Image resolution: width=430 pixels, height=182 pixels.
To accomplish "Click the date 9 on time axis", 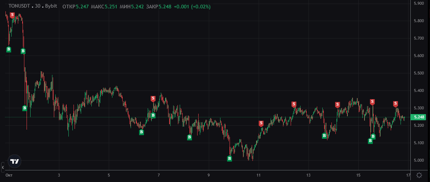I will 209,175.
